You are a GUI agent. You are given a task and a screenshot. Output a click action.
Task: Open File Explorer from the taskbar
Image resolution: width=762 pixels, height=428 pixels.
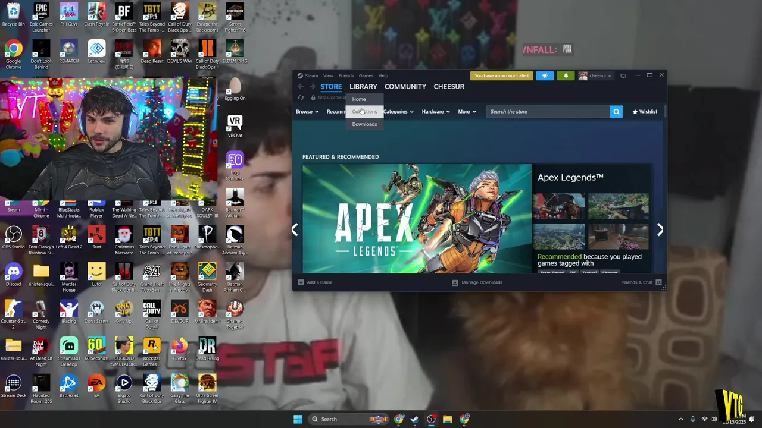pos(447,419)
